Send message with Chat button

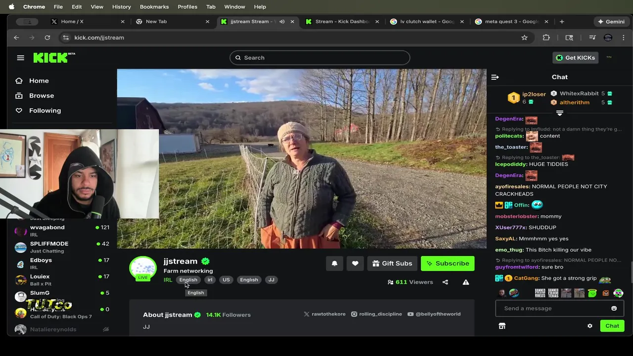[612, 326]
